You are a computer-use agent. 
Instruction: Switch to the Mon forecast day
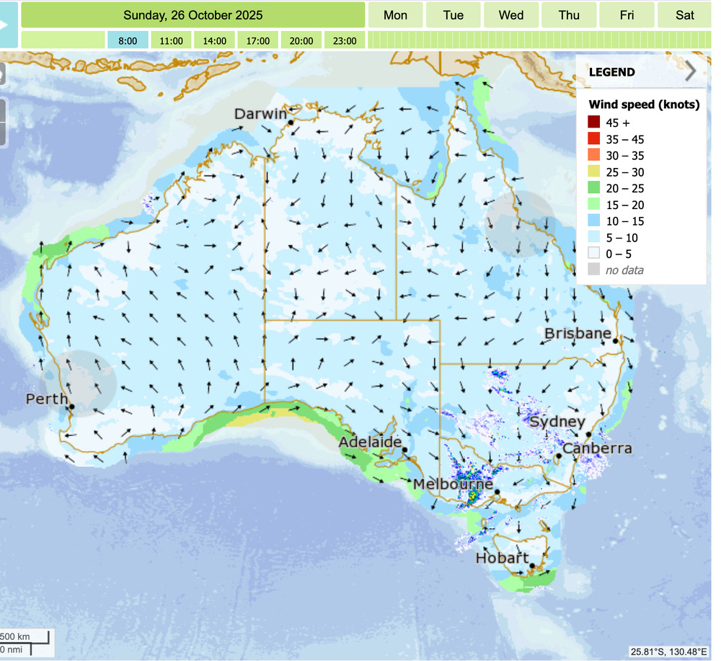point(395,15)
